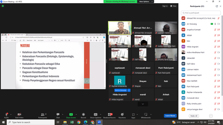Click the Rayhan Arkananda video tile

[x=120, y=81]
